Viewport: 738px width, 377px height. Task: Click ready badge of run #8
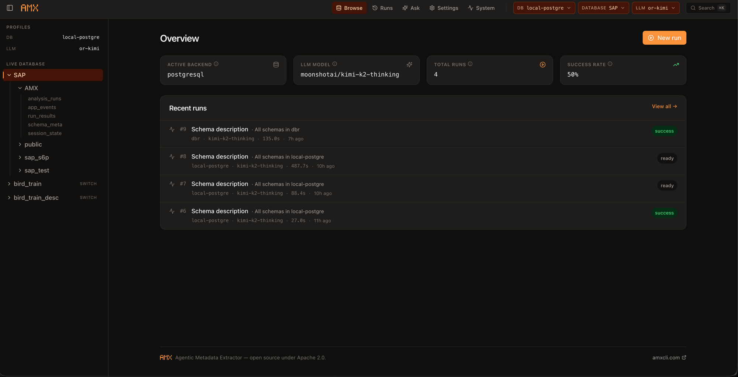point(667,158)
